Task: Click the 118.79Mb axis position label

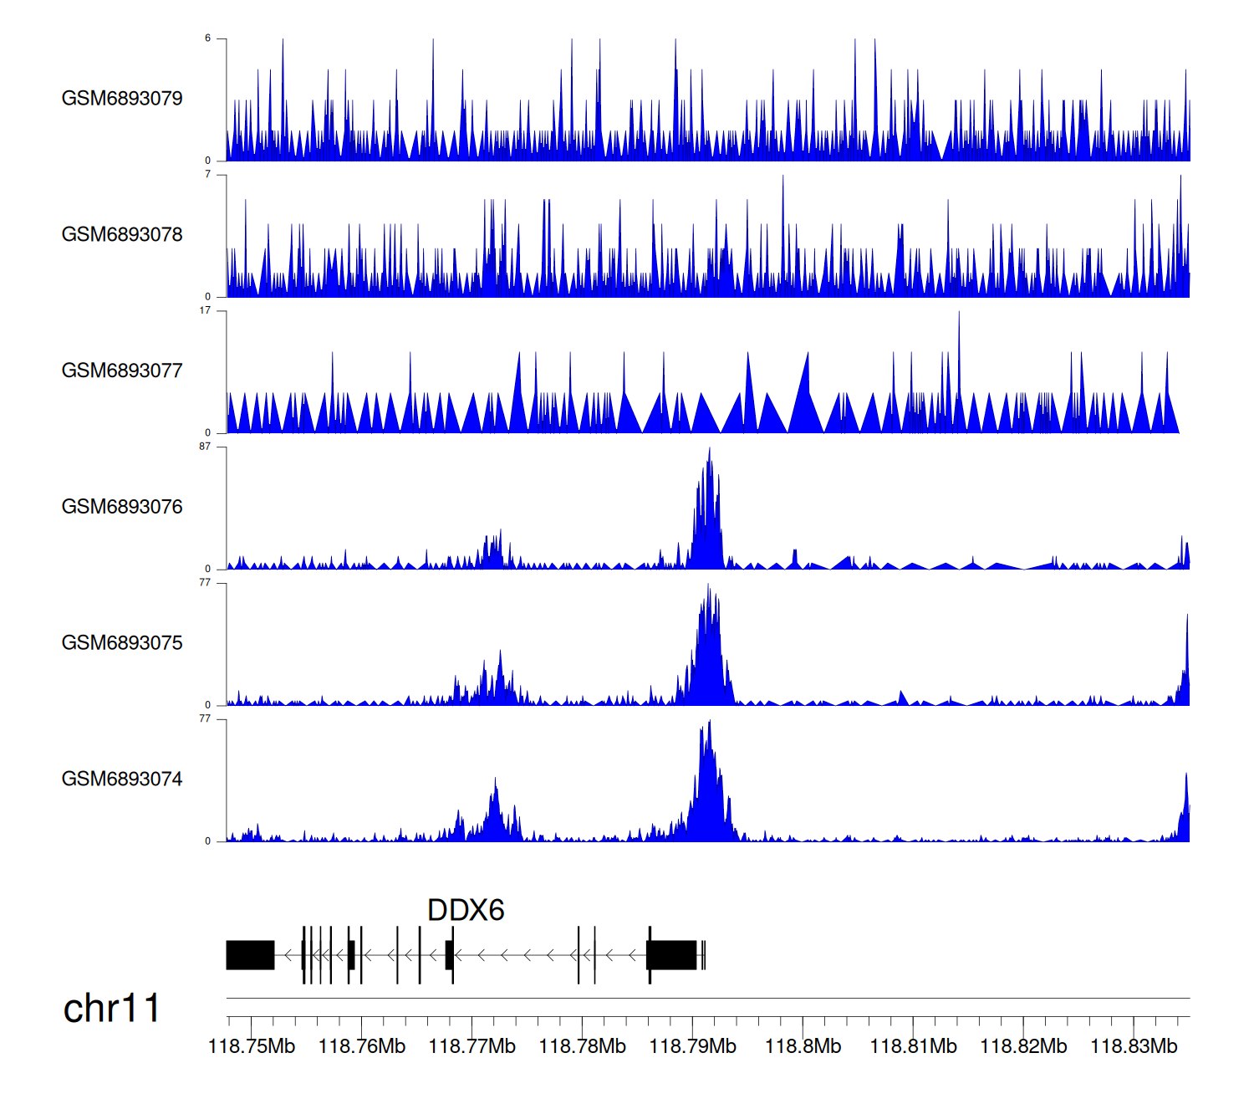Action: click(692, 1046)
